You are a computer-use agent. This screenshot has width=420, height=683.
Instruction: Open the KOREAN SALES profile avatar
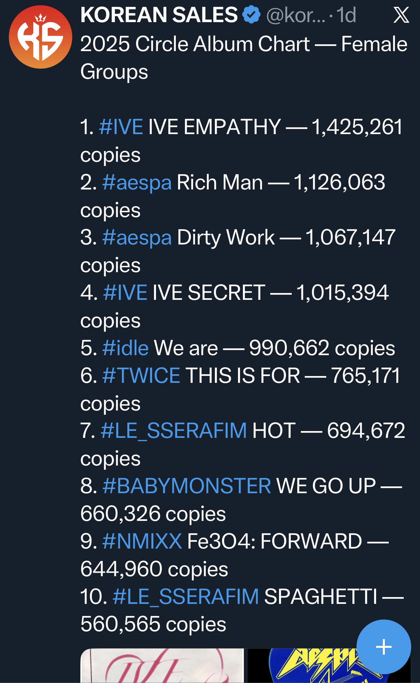tap(40, 37)
